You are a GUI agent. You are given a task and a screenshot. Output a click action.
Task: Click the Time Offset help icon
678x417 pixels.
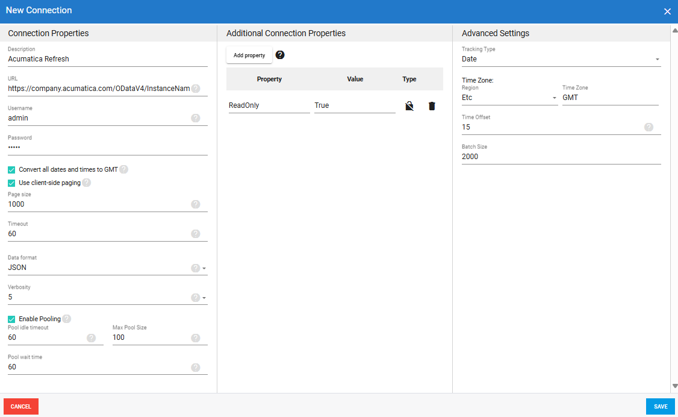click(x=649, y=127)
